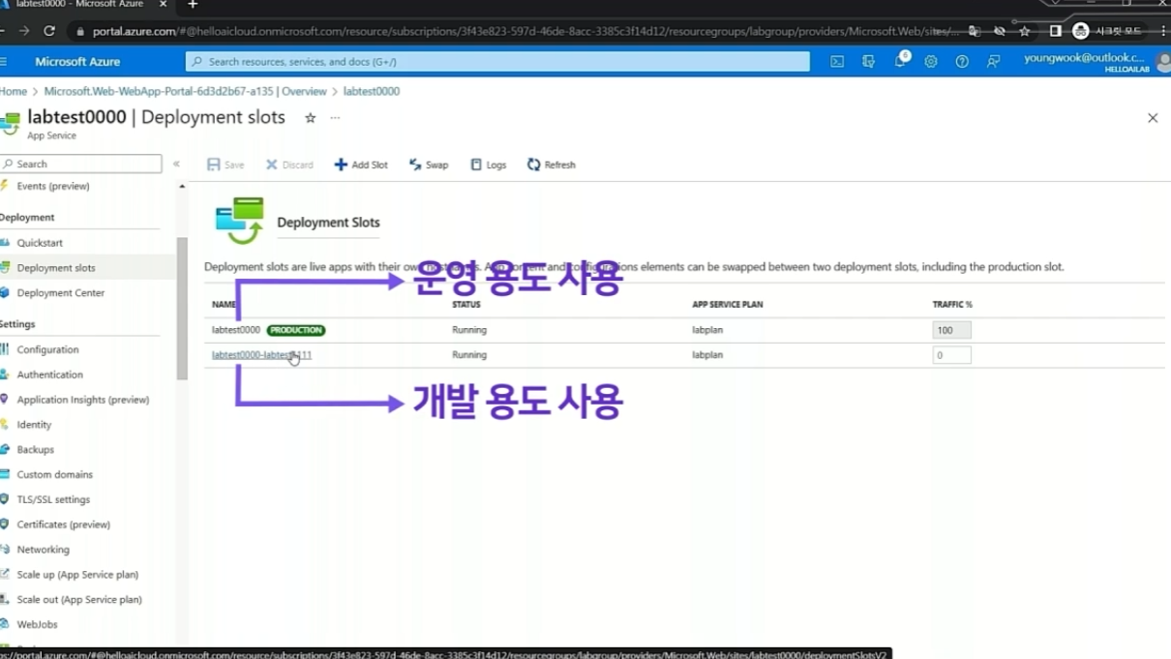
Task: Click the APP SERVICE PLAN column header
Action: (728, 305)
